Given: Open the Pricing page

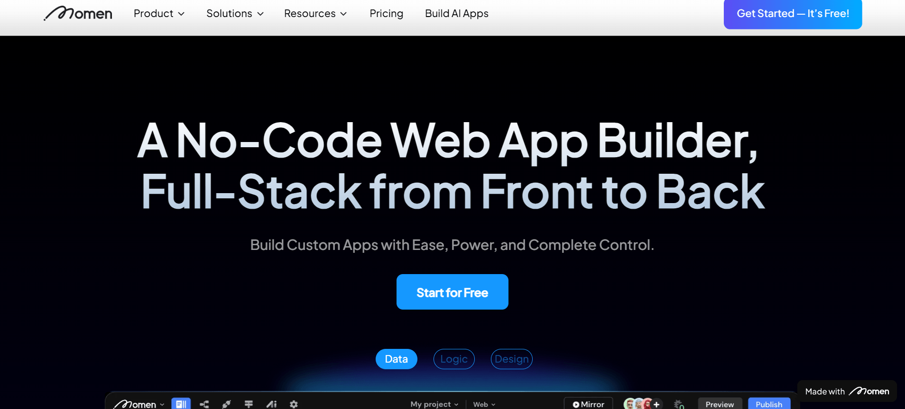Looking at the screenshot, I should pyautogui.click(x=386, y=14).
